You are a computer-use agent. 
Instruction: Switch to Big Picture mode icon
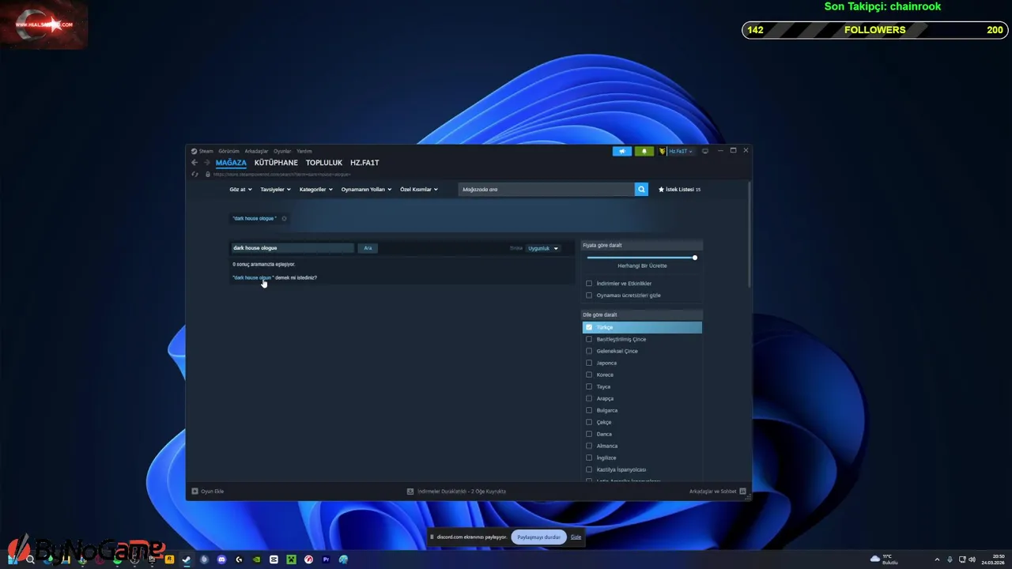(x=705, y=151)
